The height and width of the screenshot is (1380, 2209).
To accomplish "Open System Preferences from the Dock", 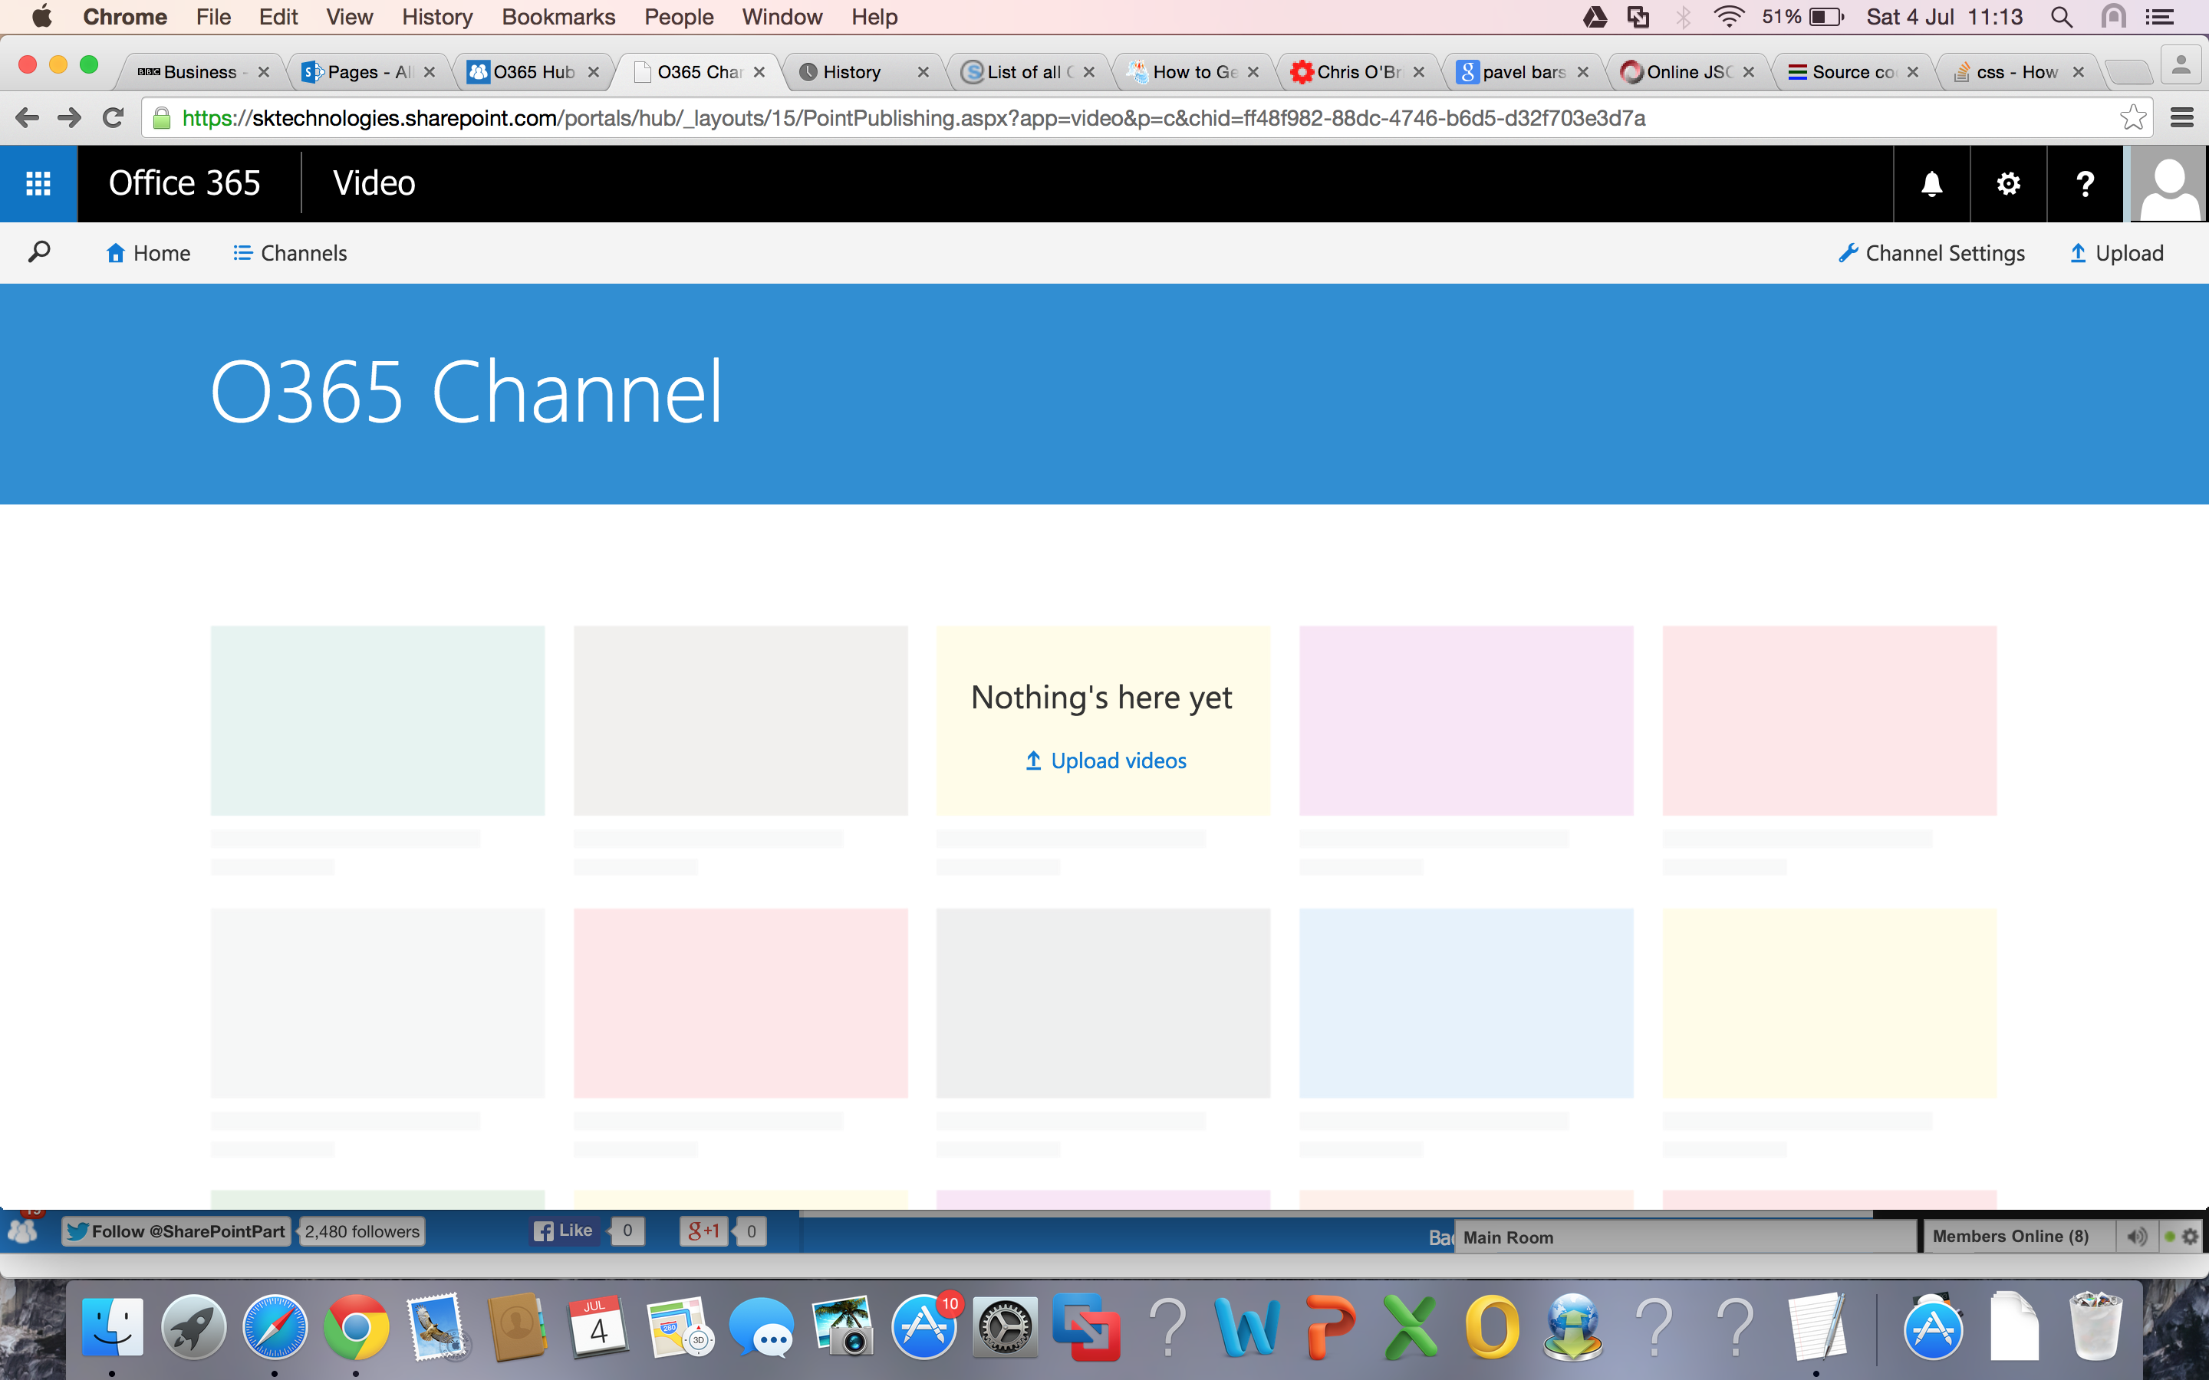I will 1005,1327.
